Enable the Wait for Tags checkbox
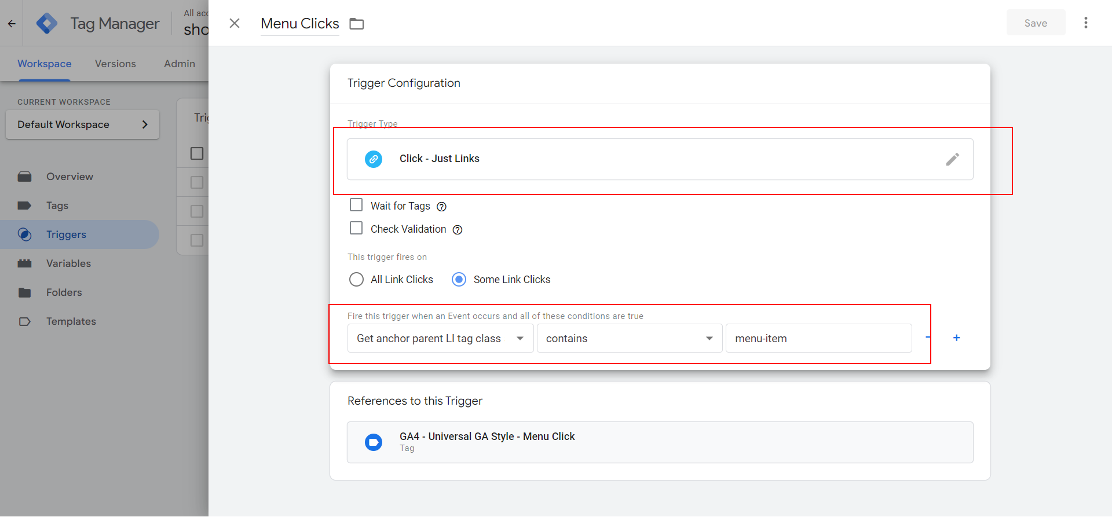The height and width of the screenshot is (517, 1112). 356,205
